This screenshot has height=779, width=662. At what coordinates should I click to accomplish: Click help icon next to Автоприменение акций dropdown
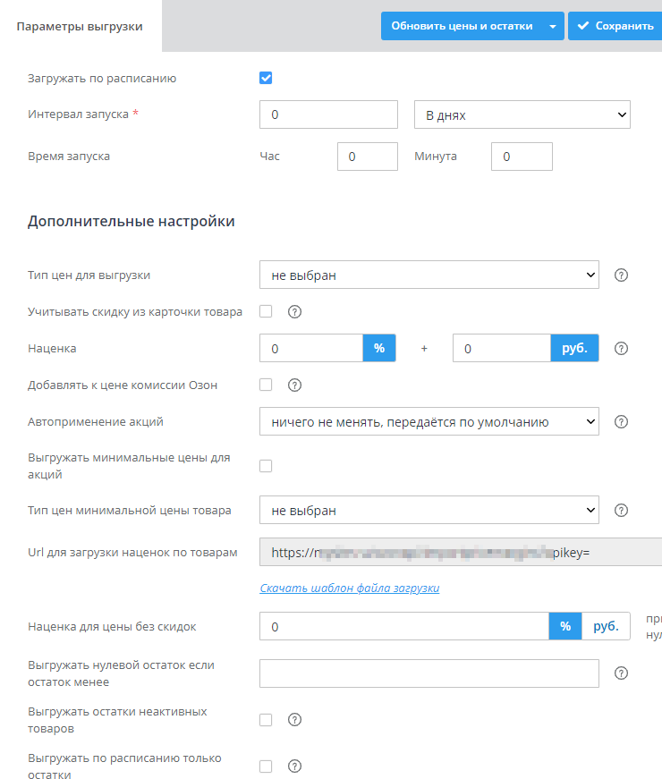click(x=622, y=422)
